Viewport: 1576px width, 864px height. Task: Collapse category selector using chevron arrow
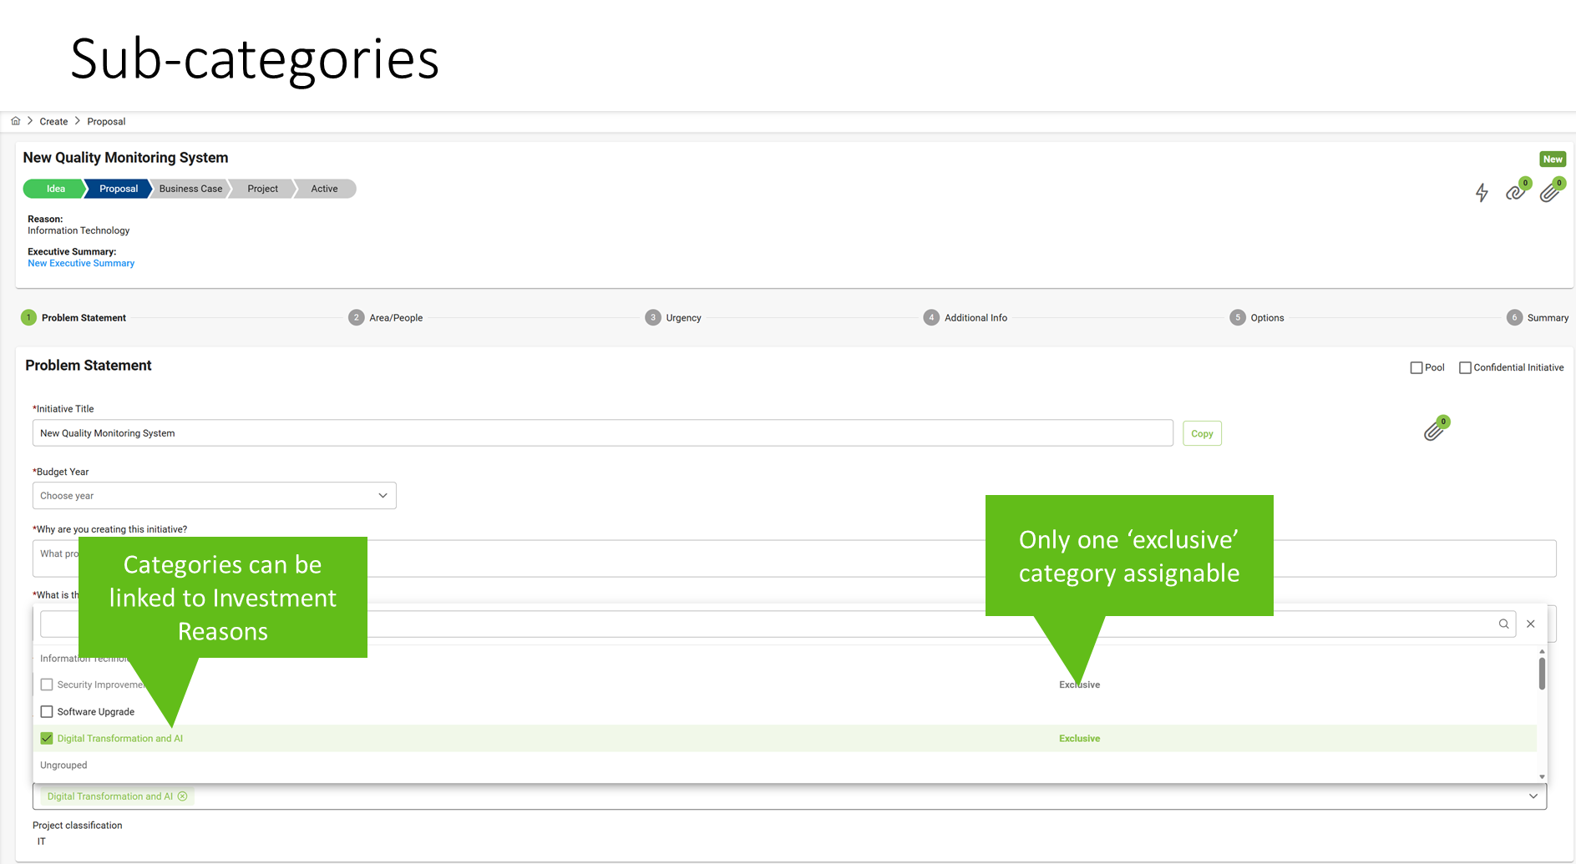[x=1533, y=796]
